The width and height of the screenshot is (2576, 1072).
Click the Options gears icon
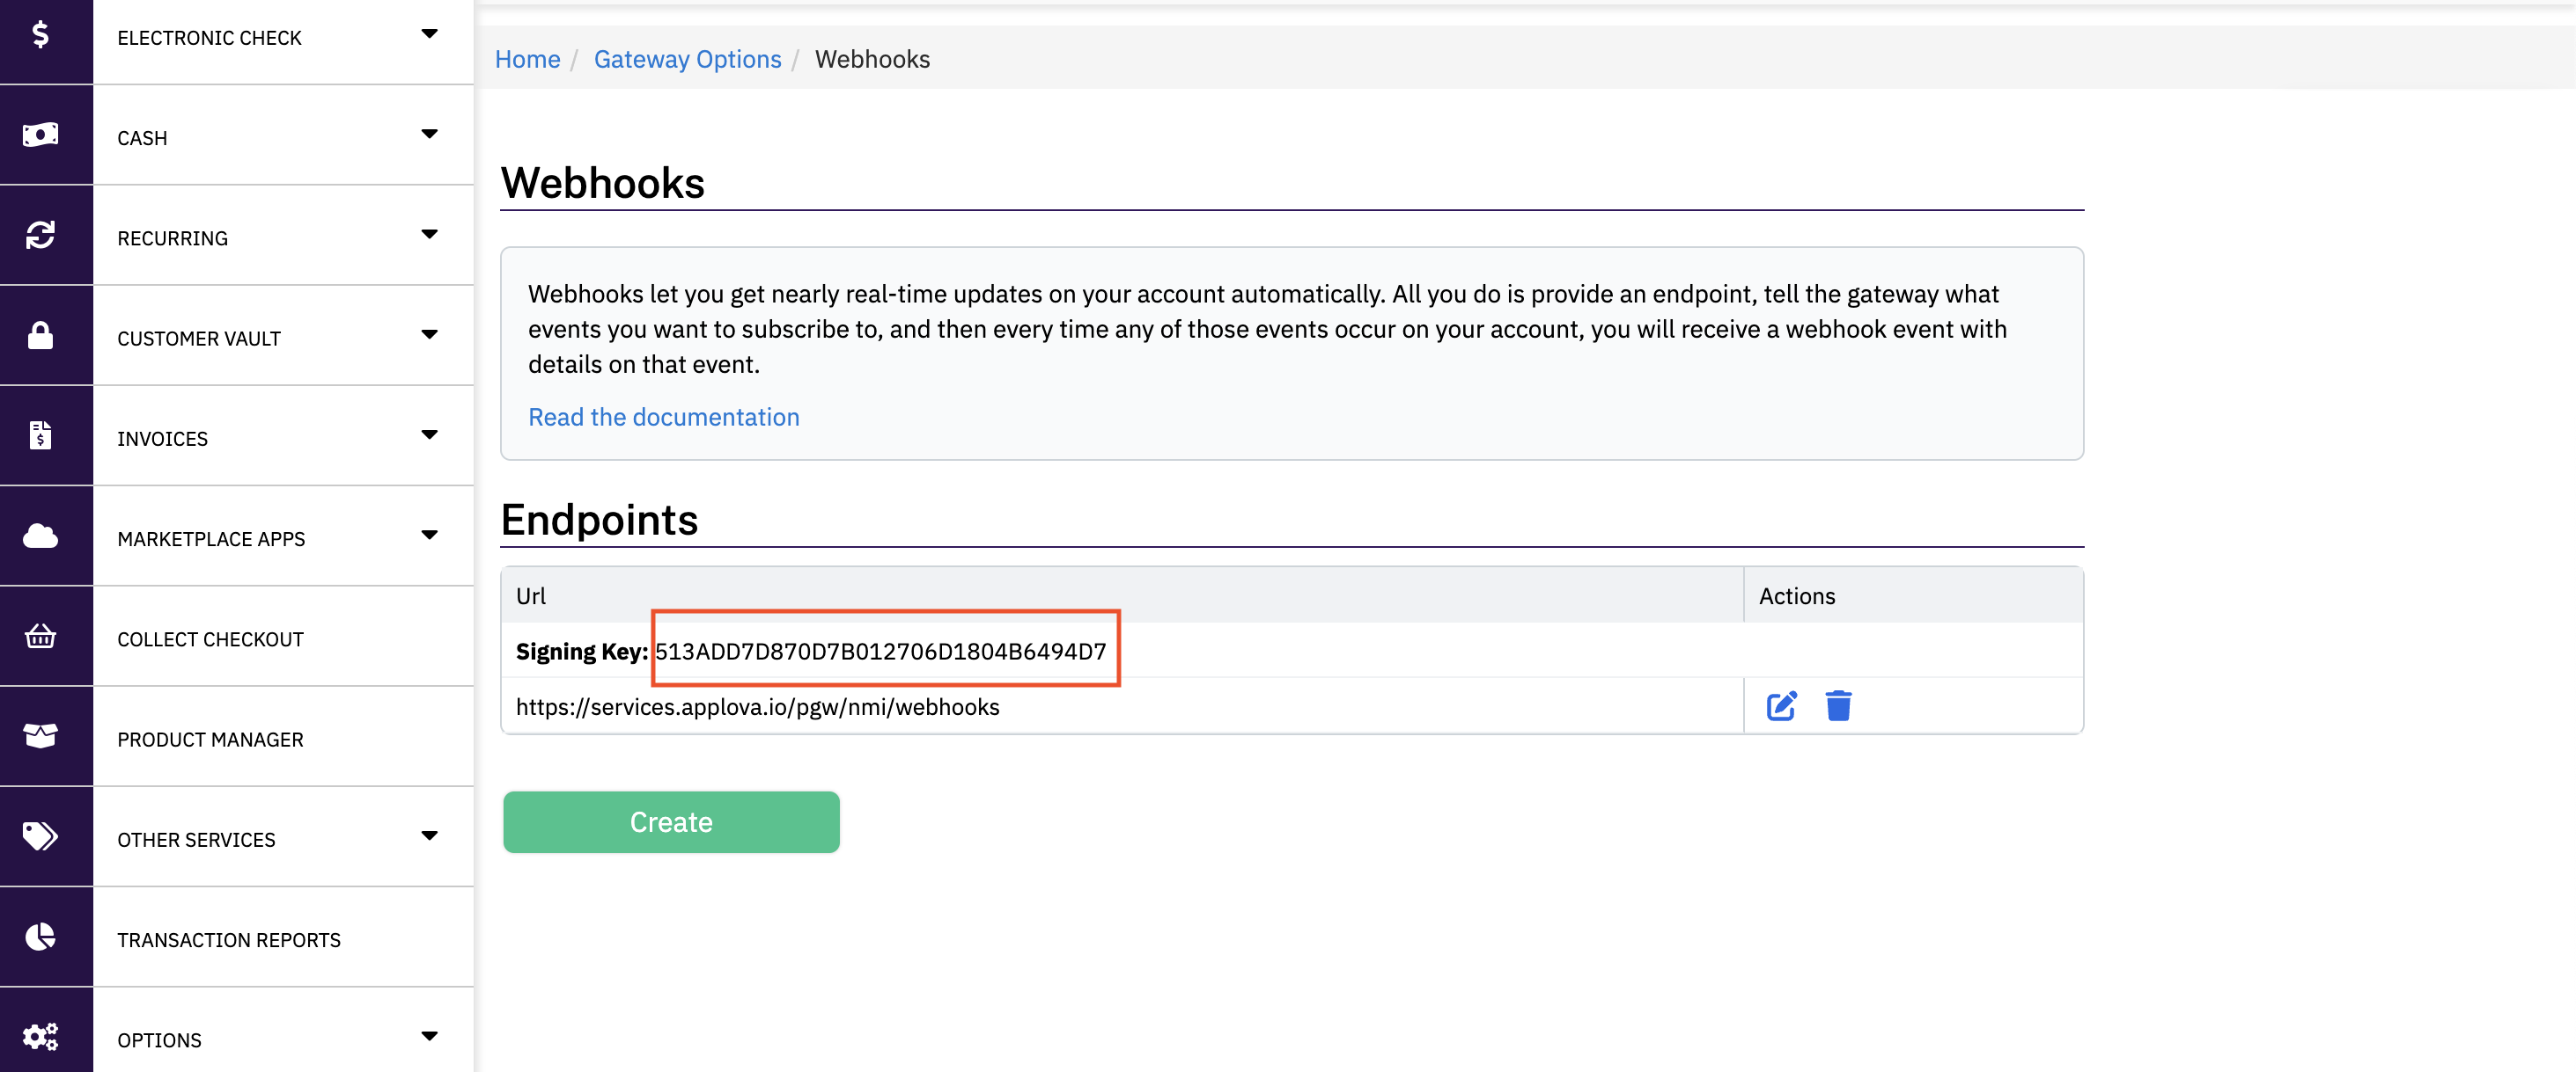(x=40, y=1037)
